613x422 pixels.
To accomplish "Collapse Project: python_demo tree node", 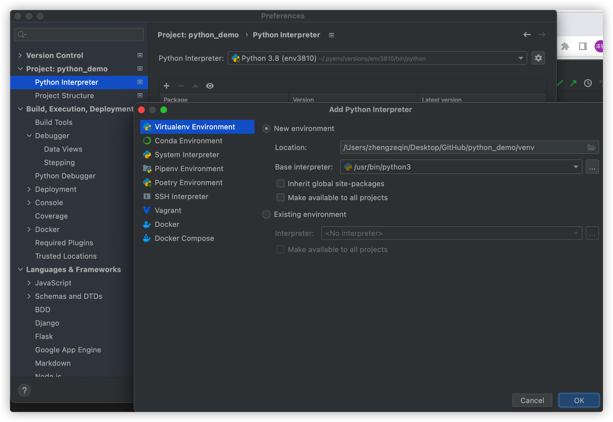I will (x=20, y=69).
